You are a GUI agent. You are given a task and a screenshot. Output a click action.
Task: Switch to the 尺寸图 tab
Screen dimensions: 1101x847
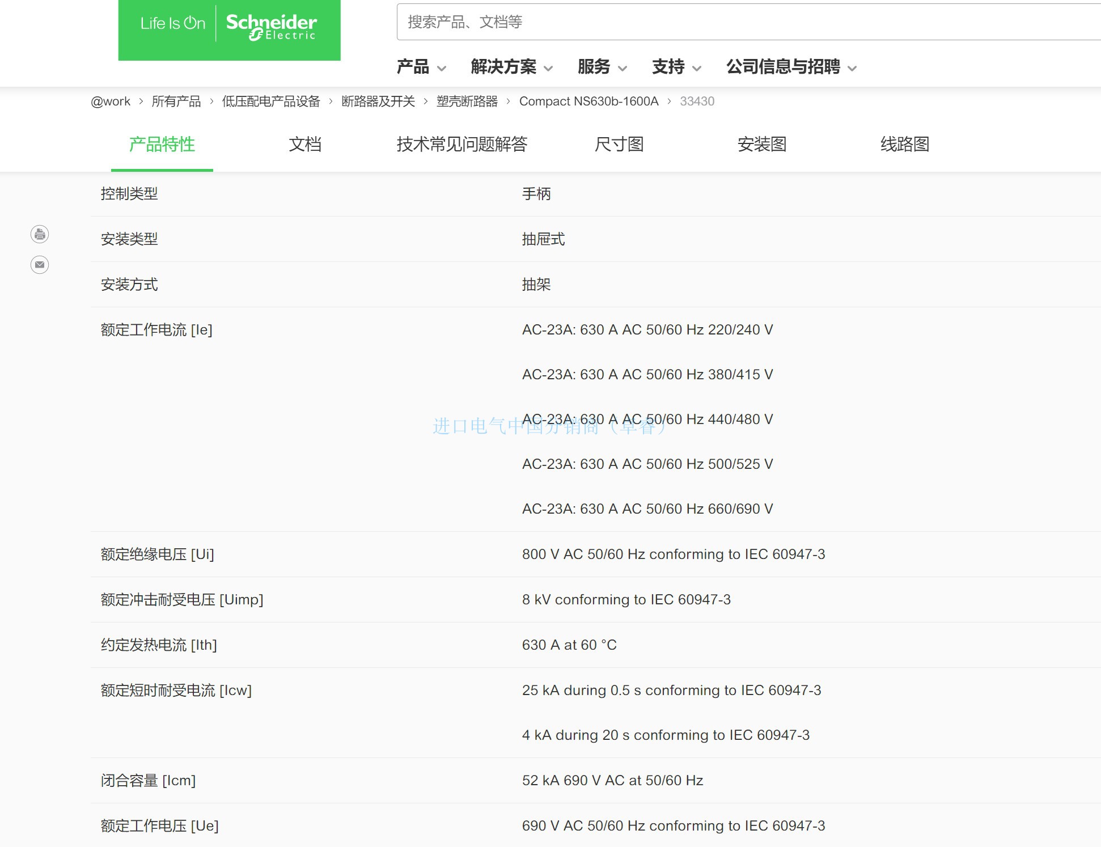coord(619,145)
